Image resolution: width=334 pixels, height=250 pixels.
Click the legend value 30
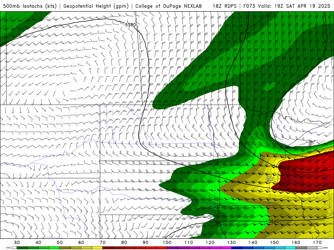tap(17, 242)
